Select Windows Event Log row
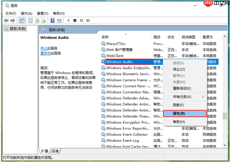This screenshot has height=162, width=230. pyautogui.click(x=160, y=140)
